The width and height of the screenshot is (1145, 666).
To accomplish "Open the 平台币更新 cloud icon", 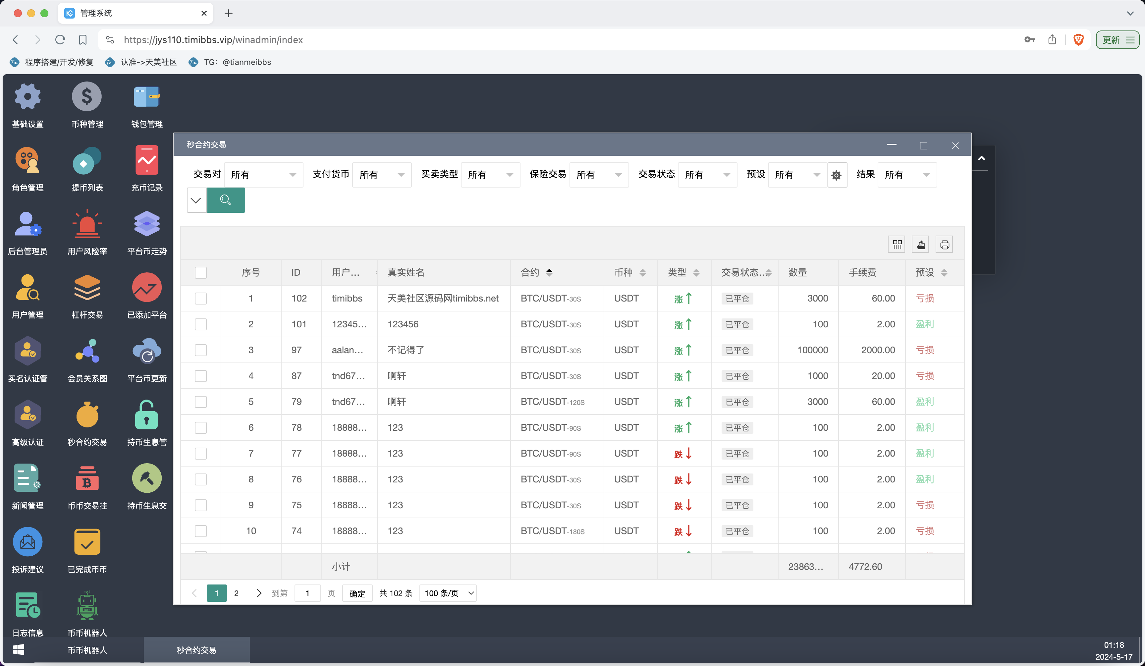I will tap(147, 351).
